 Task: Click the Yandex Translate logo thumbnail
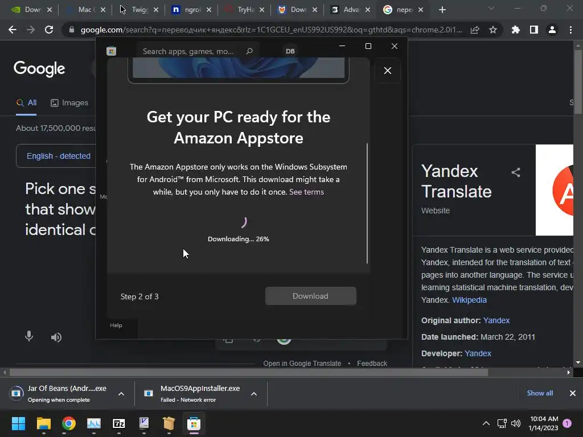tap(555, 190)
